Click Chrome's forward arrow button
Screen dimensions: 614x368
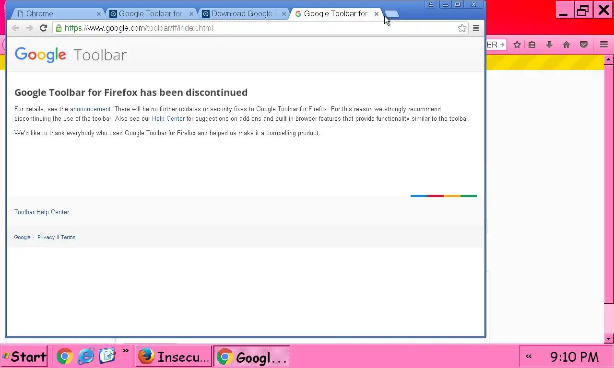click(x=29, y=28)
